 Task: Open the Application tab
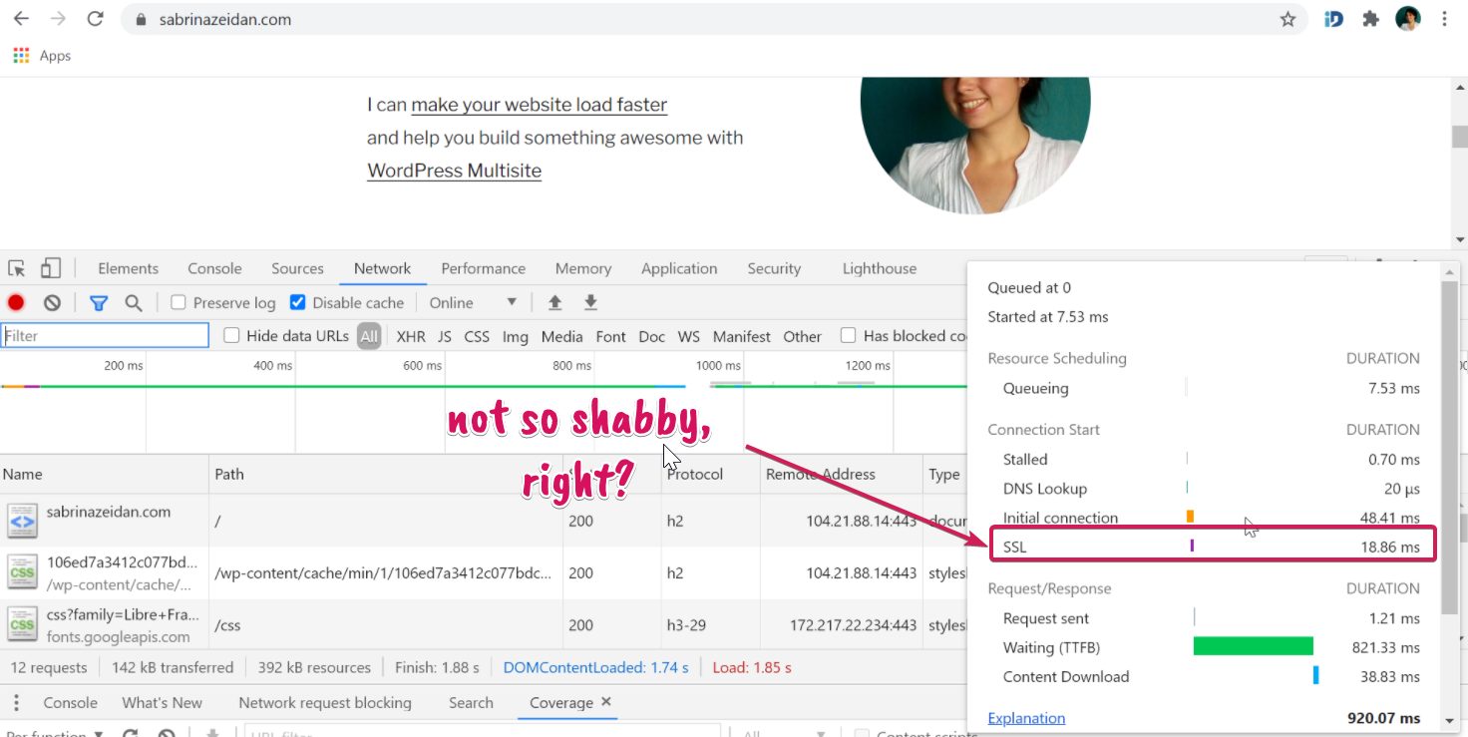pyautogui.click(x=679, y=268)
